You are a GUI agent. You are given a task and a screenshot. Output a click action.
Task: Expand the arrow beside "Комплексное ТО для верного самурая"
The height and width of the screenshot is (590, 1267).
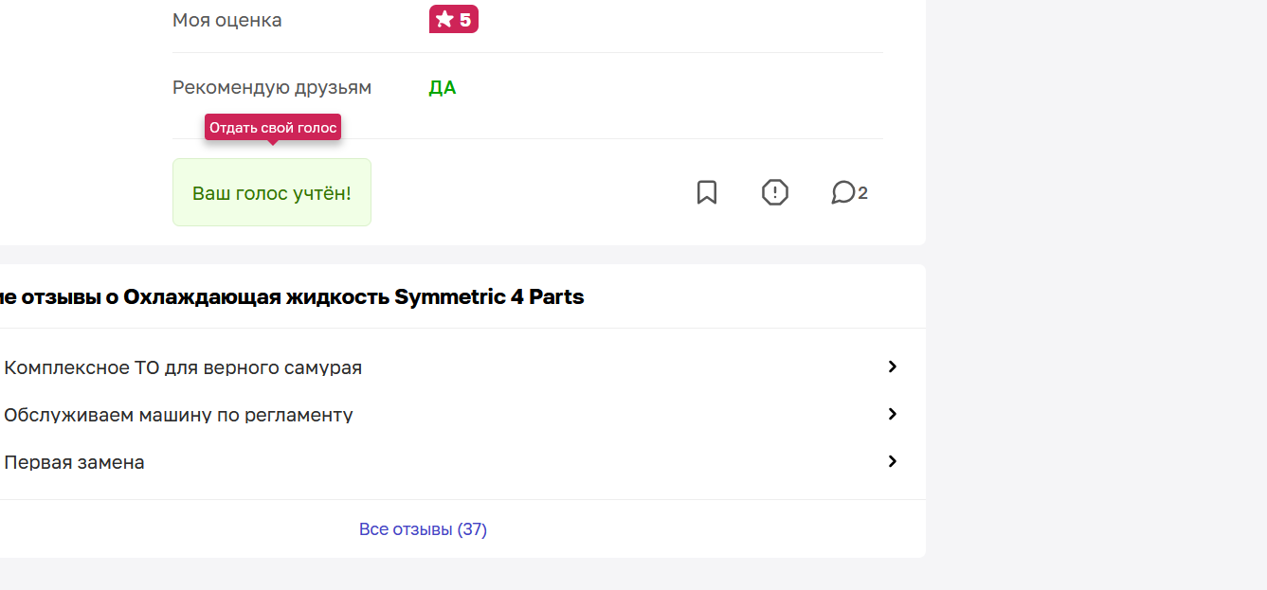click(892, 367)
